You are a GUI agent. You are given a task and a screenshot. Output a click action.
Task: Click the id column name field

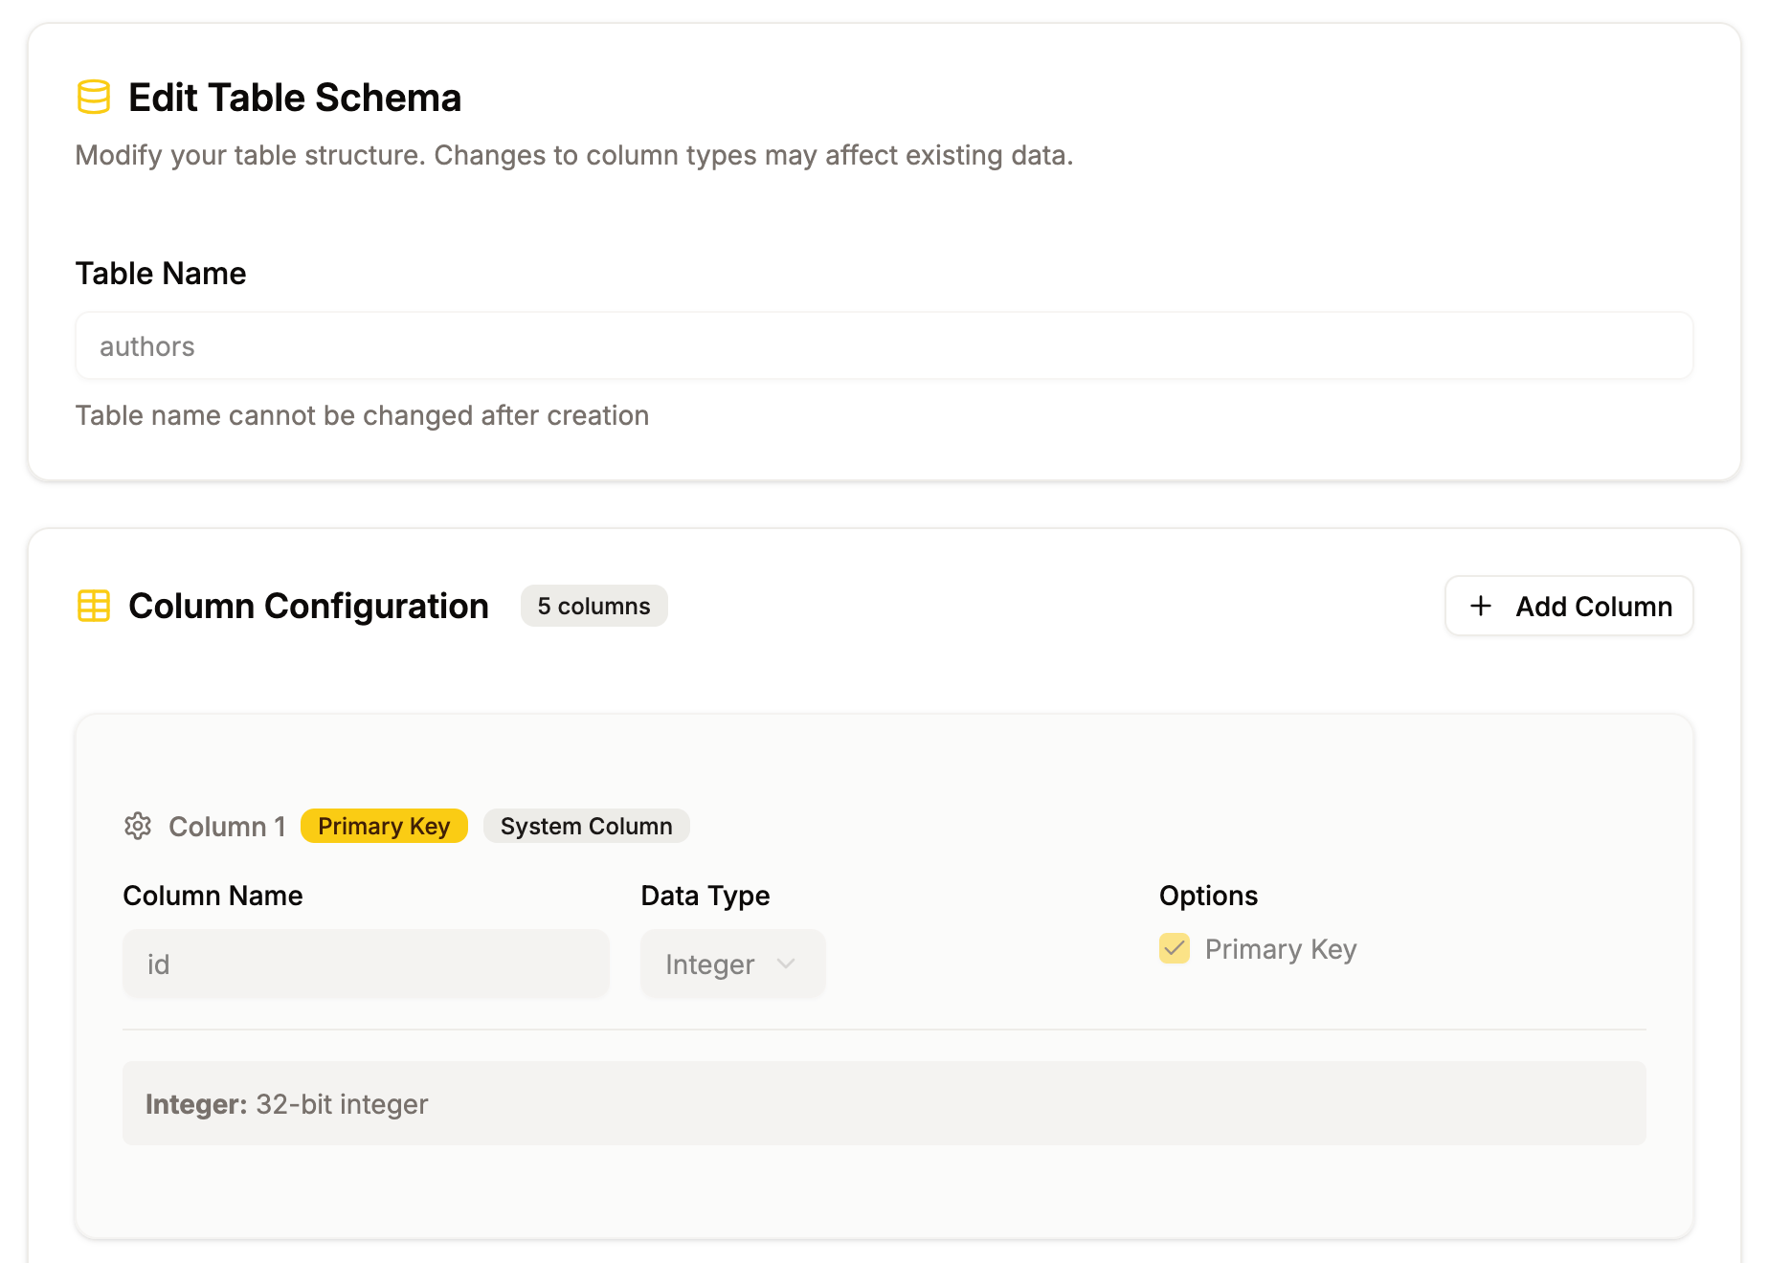pyautogui.click(x=366, y=964)
